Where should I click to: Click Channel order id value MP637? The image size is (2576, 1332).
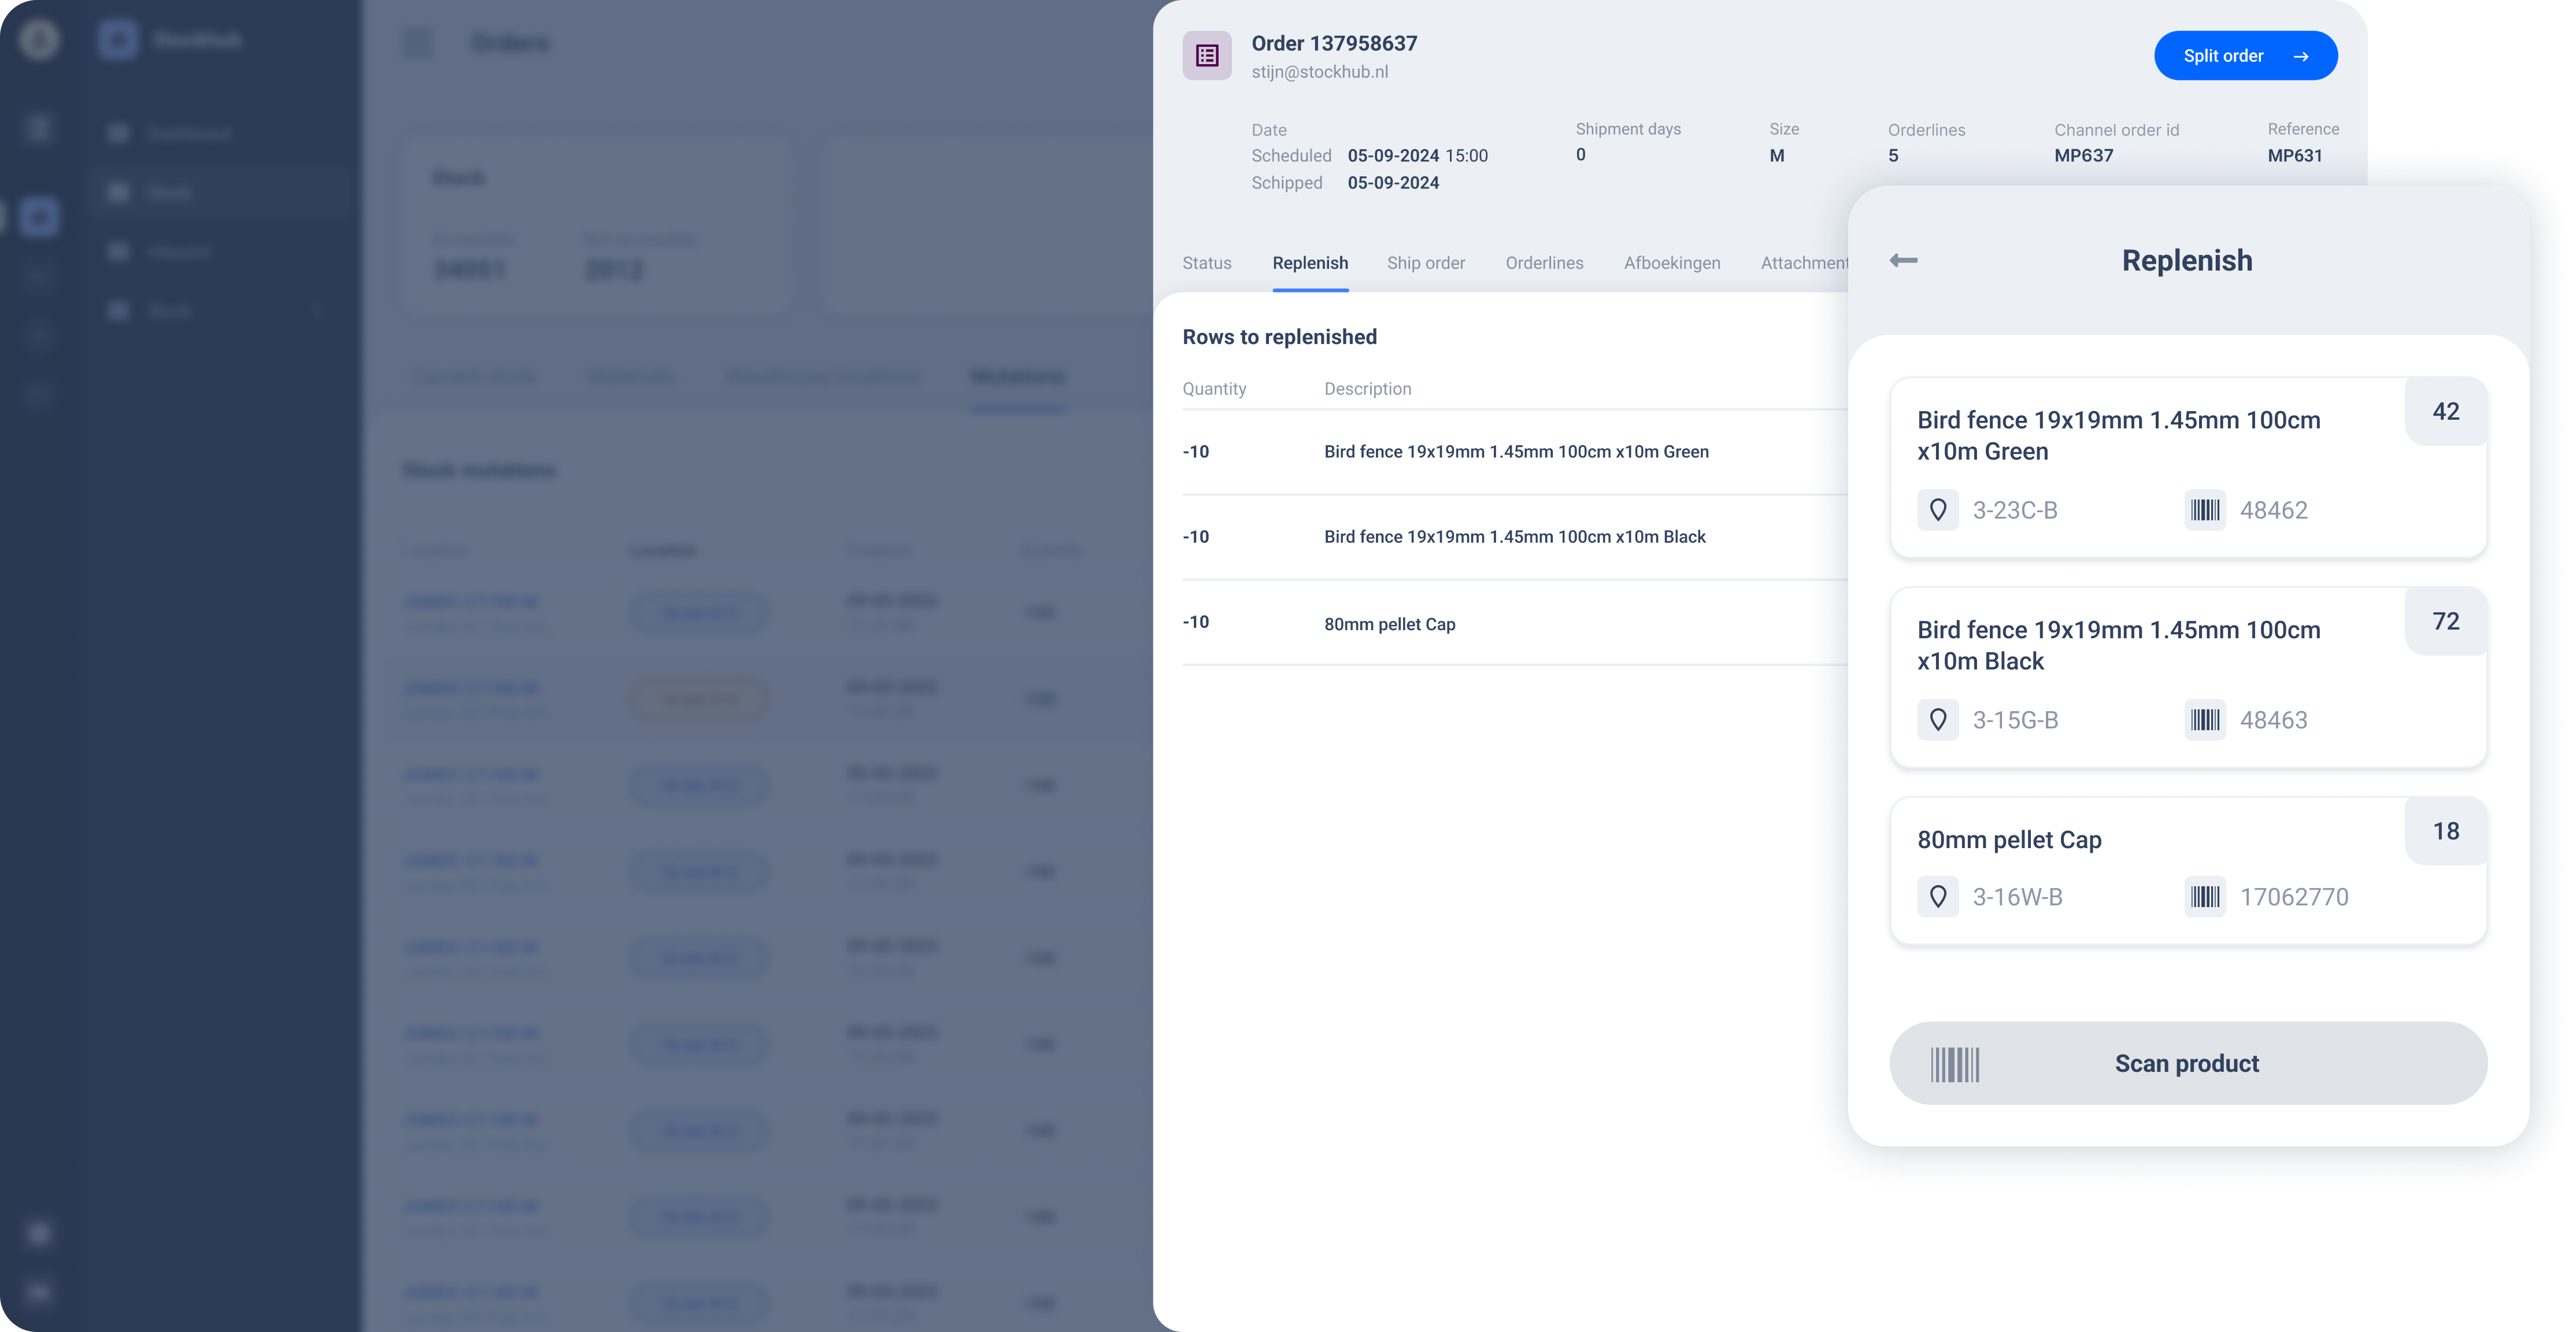(x=2083, y=156)
